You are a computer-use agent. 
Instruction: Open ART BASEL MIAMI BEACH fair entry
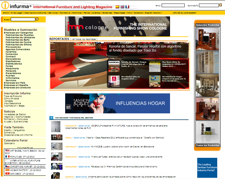pyautogui.click(x=27, y=151)
